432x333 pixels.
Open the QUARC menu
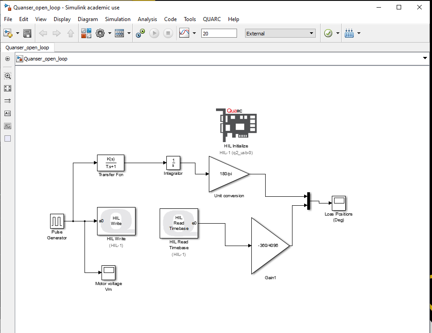click(212, 19)
